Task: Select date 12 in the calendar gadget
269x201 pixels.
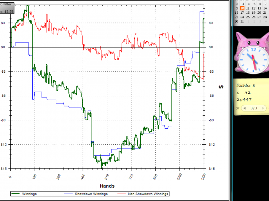Action: 254,8
